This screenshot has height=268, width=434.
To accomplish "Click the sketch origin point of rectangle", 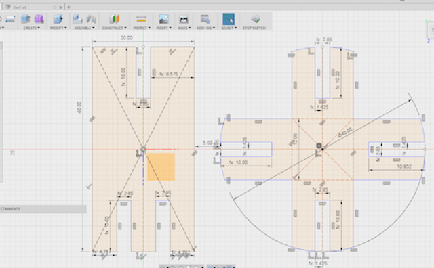I will point(143,150).
